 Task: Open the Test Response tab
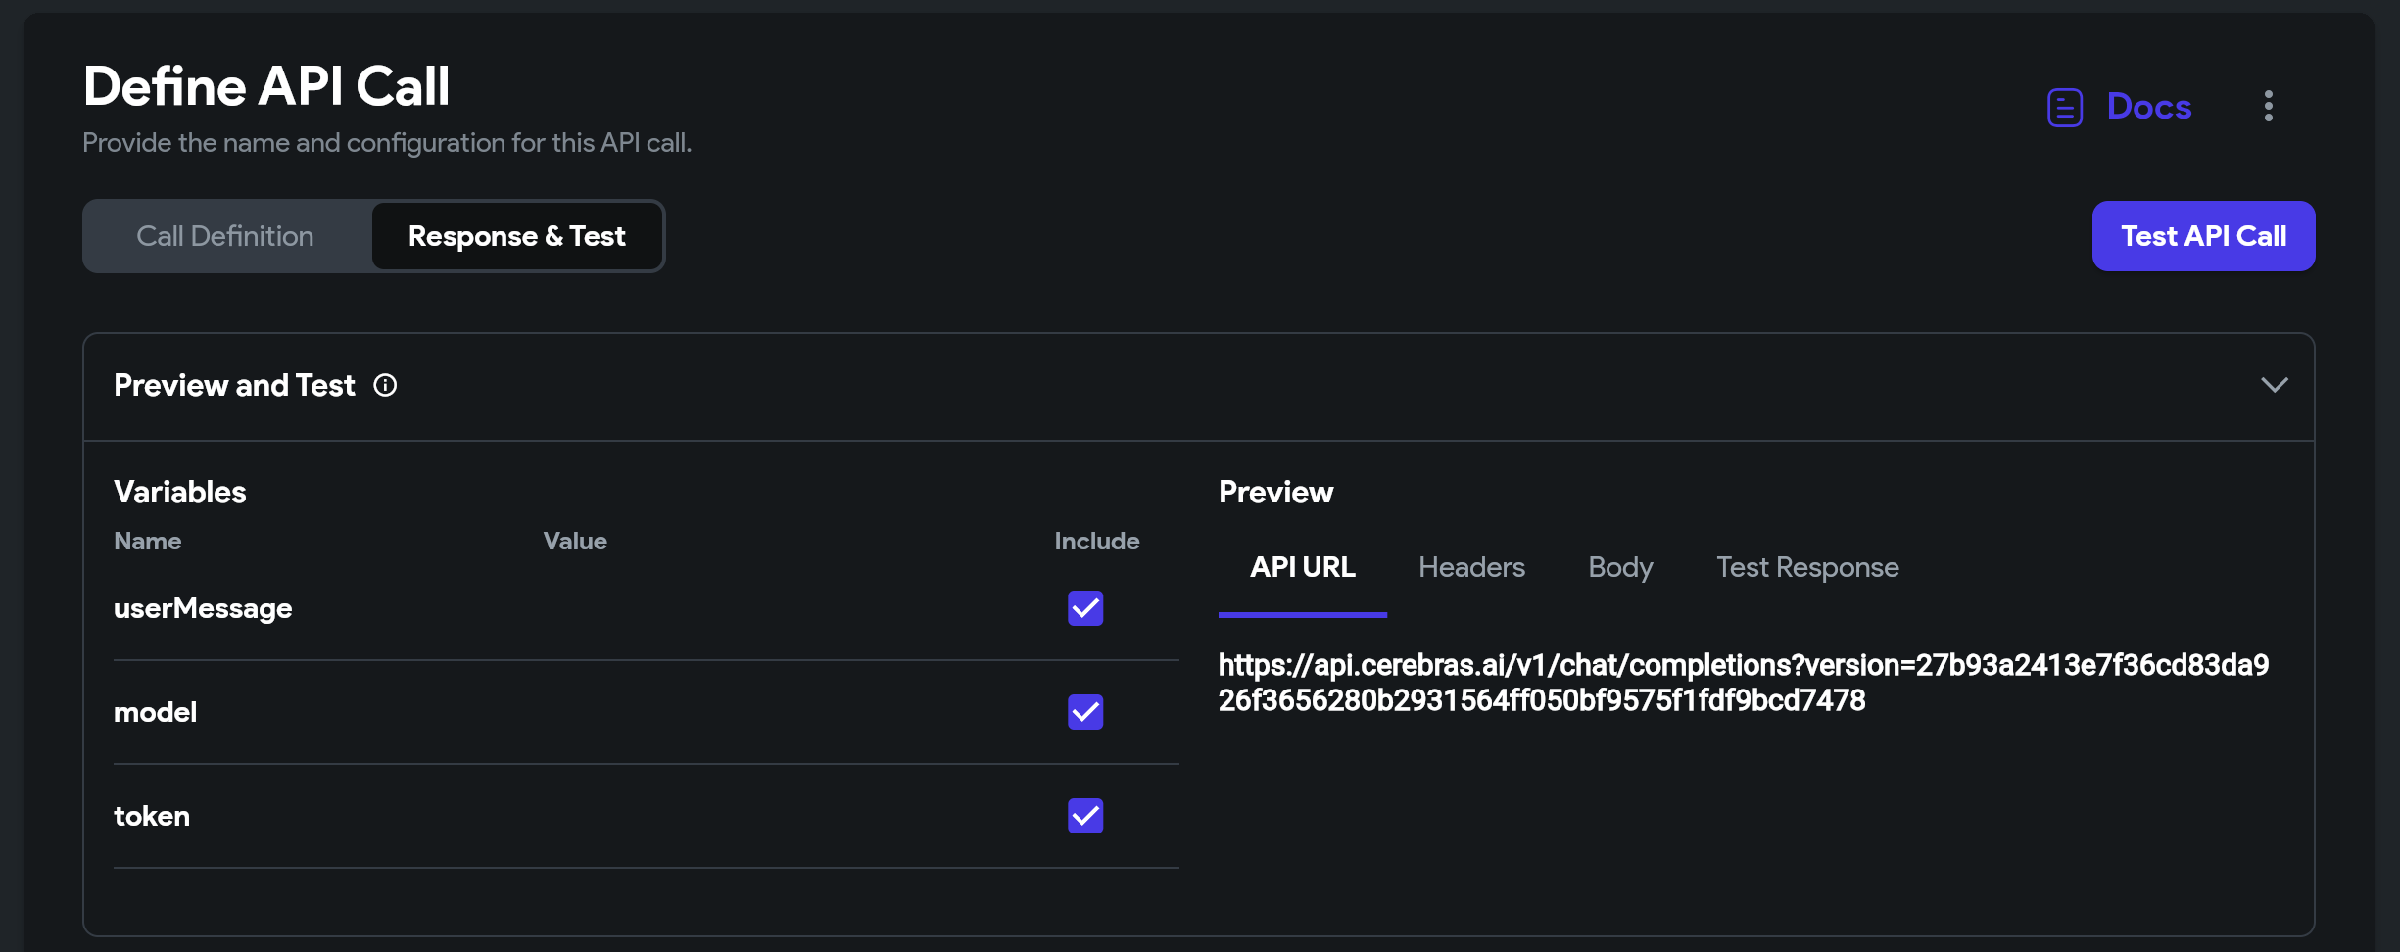(x=1806, y=566)
